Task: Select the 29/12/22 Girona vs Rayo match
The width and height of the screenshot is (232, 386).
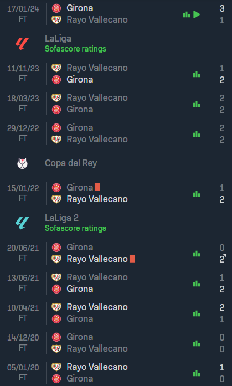Action: (116, 133)
